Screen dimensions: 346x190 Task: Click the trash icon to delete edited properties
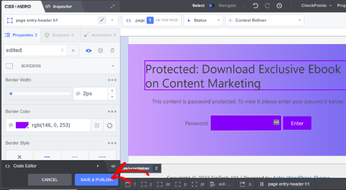coord(112,50)
